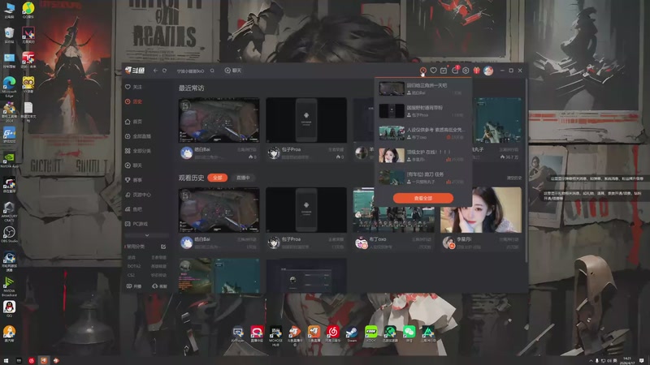Viewport: 650px width, 365px height.
Task: Open Steam shortcut on desktop bottom row
Action: 352,334
